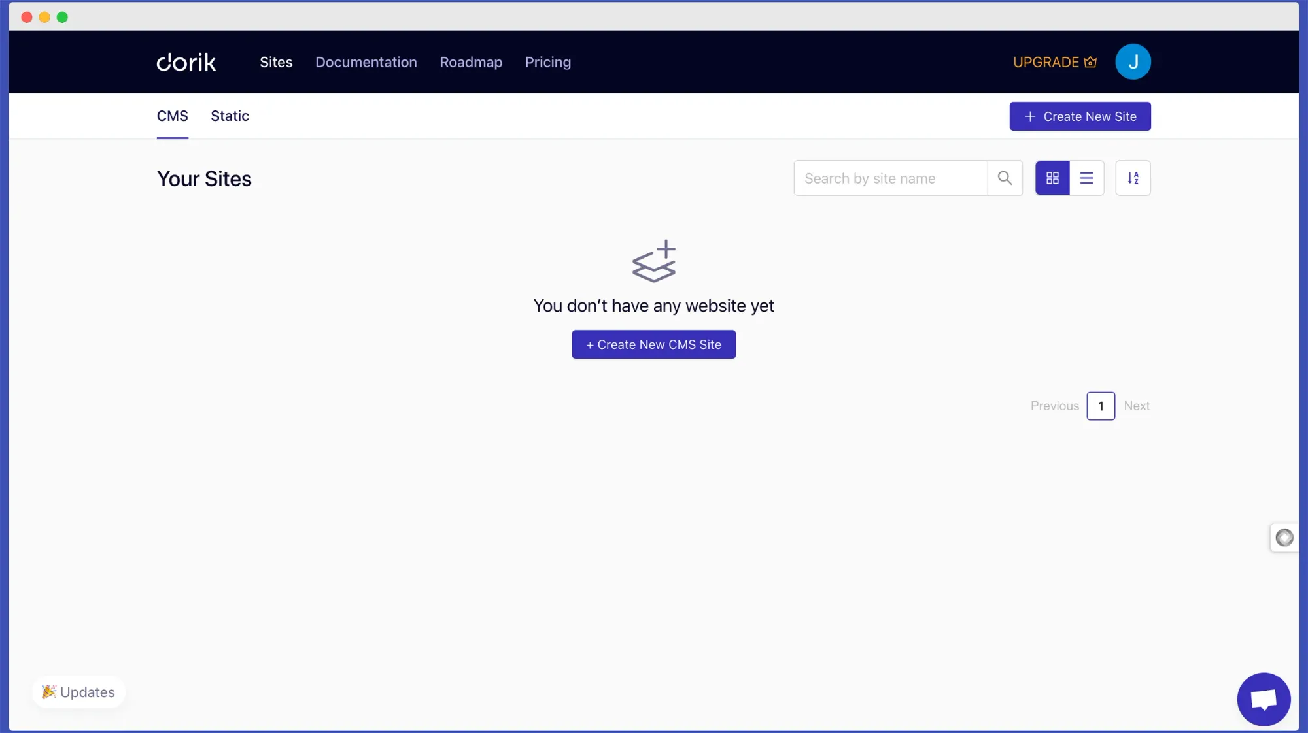Viewport: 1308px width, 733px height.
Task: Go to the Roadmap page
Action: pos(471,62)
